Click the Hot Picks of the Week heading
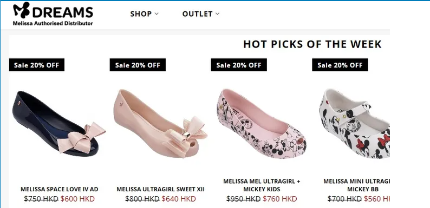The width and height of the screenshot is (430, 208). click(x=312, y=44)
